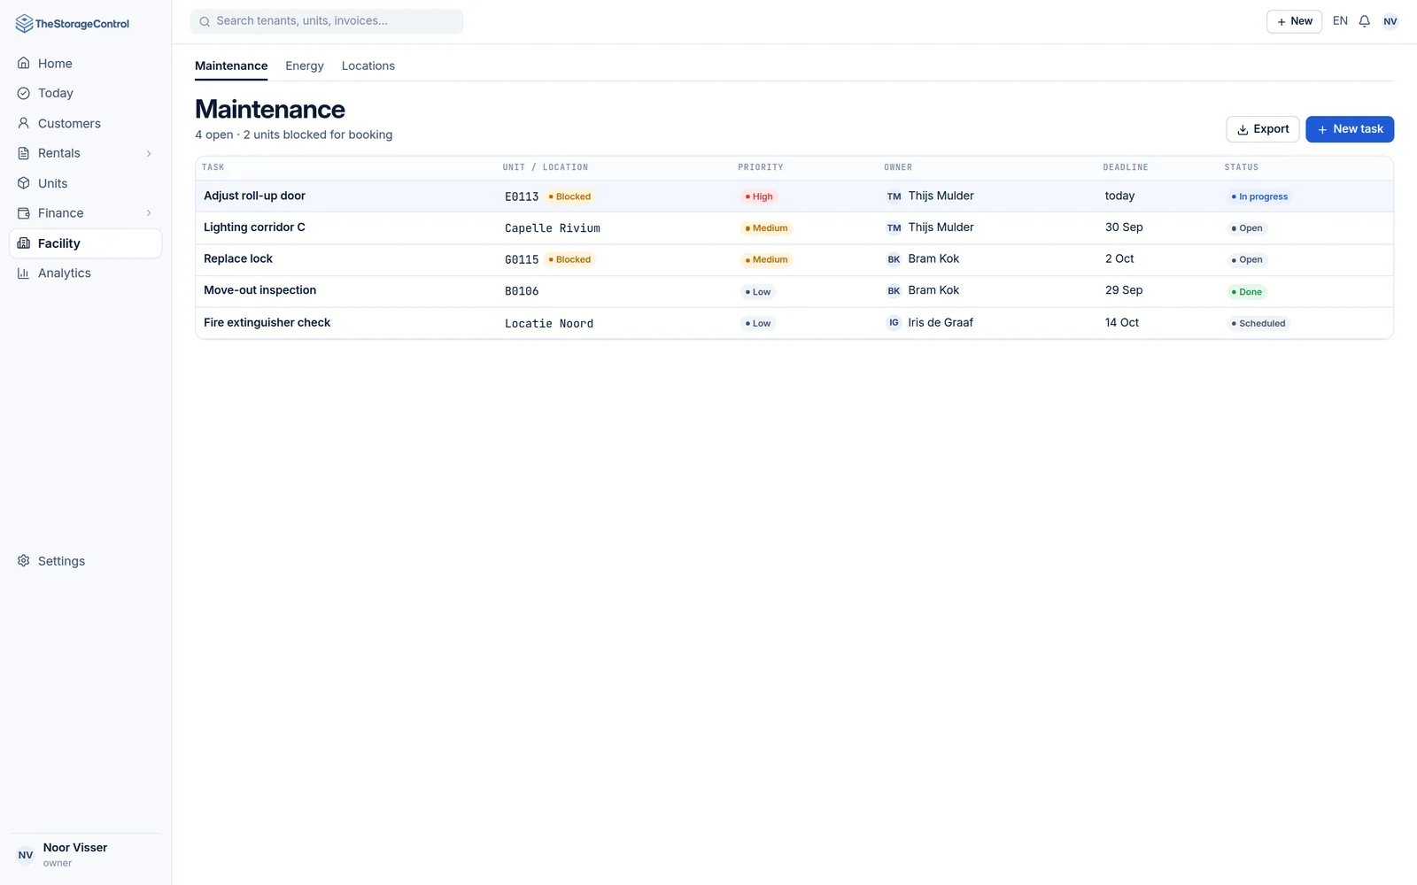Click the Blocked badge next to E0113
The width and height of the screenshot is (1417, 885).
click(x=569, y=196)
